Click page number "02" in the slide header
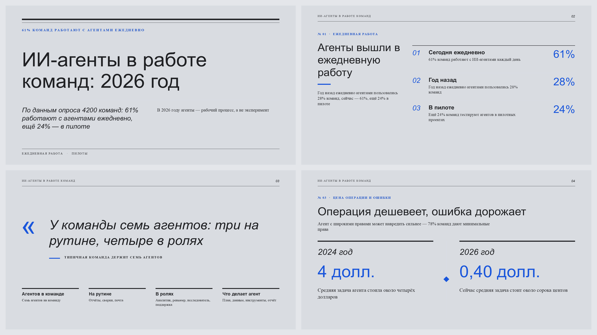Viewport: 597px width, 335px height. click(573, 16)
